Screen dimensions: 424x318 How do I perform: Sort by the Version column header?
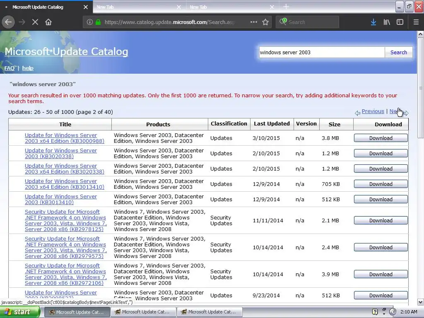click(306, 124)
